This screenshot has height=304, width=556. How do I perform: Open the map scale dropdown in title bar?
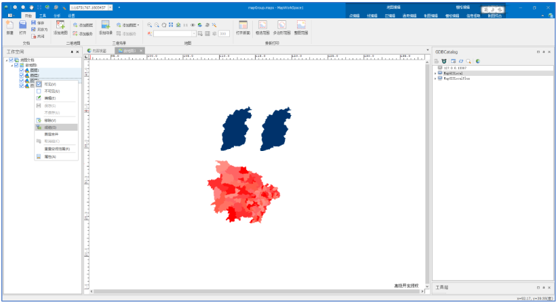pyautogui.click(x=111, y=7)
